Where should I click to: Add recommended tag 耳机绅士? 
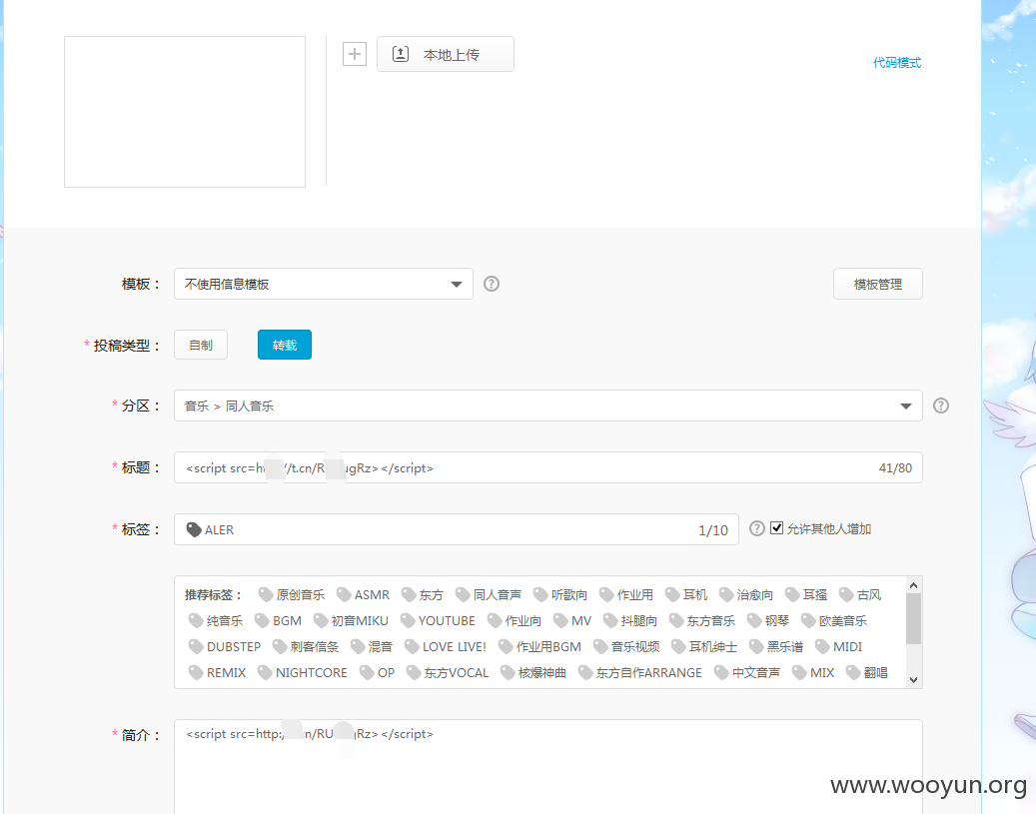click(704, 646)
